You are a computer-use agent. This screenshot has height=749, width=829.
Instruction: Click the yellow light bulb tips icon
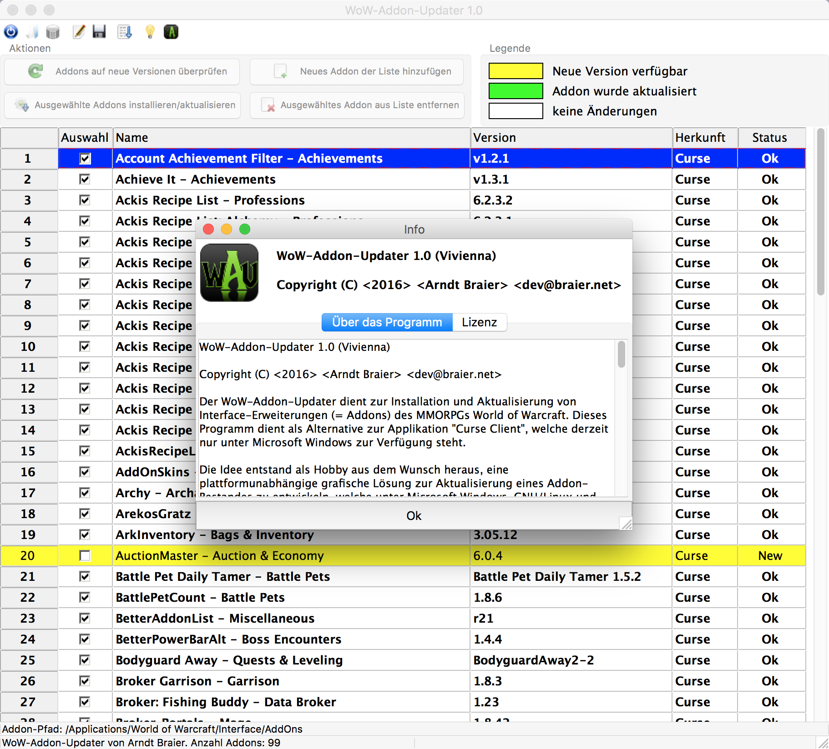pos(150,32)
